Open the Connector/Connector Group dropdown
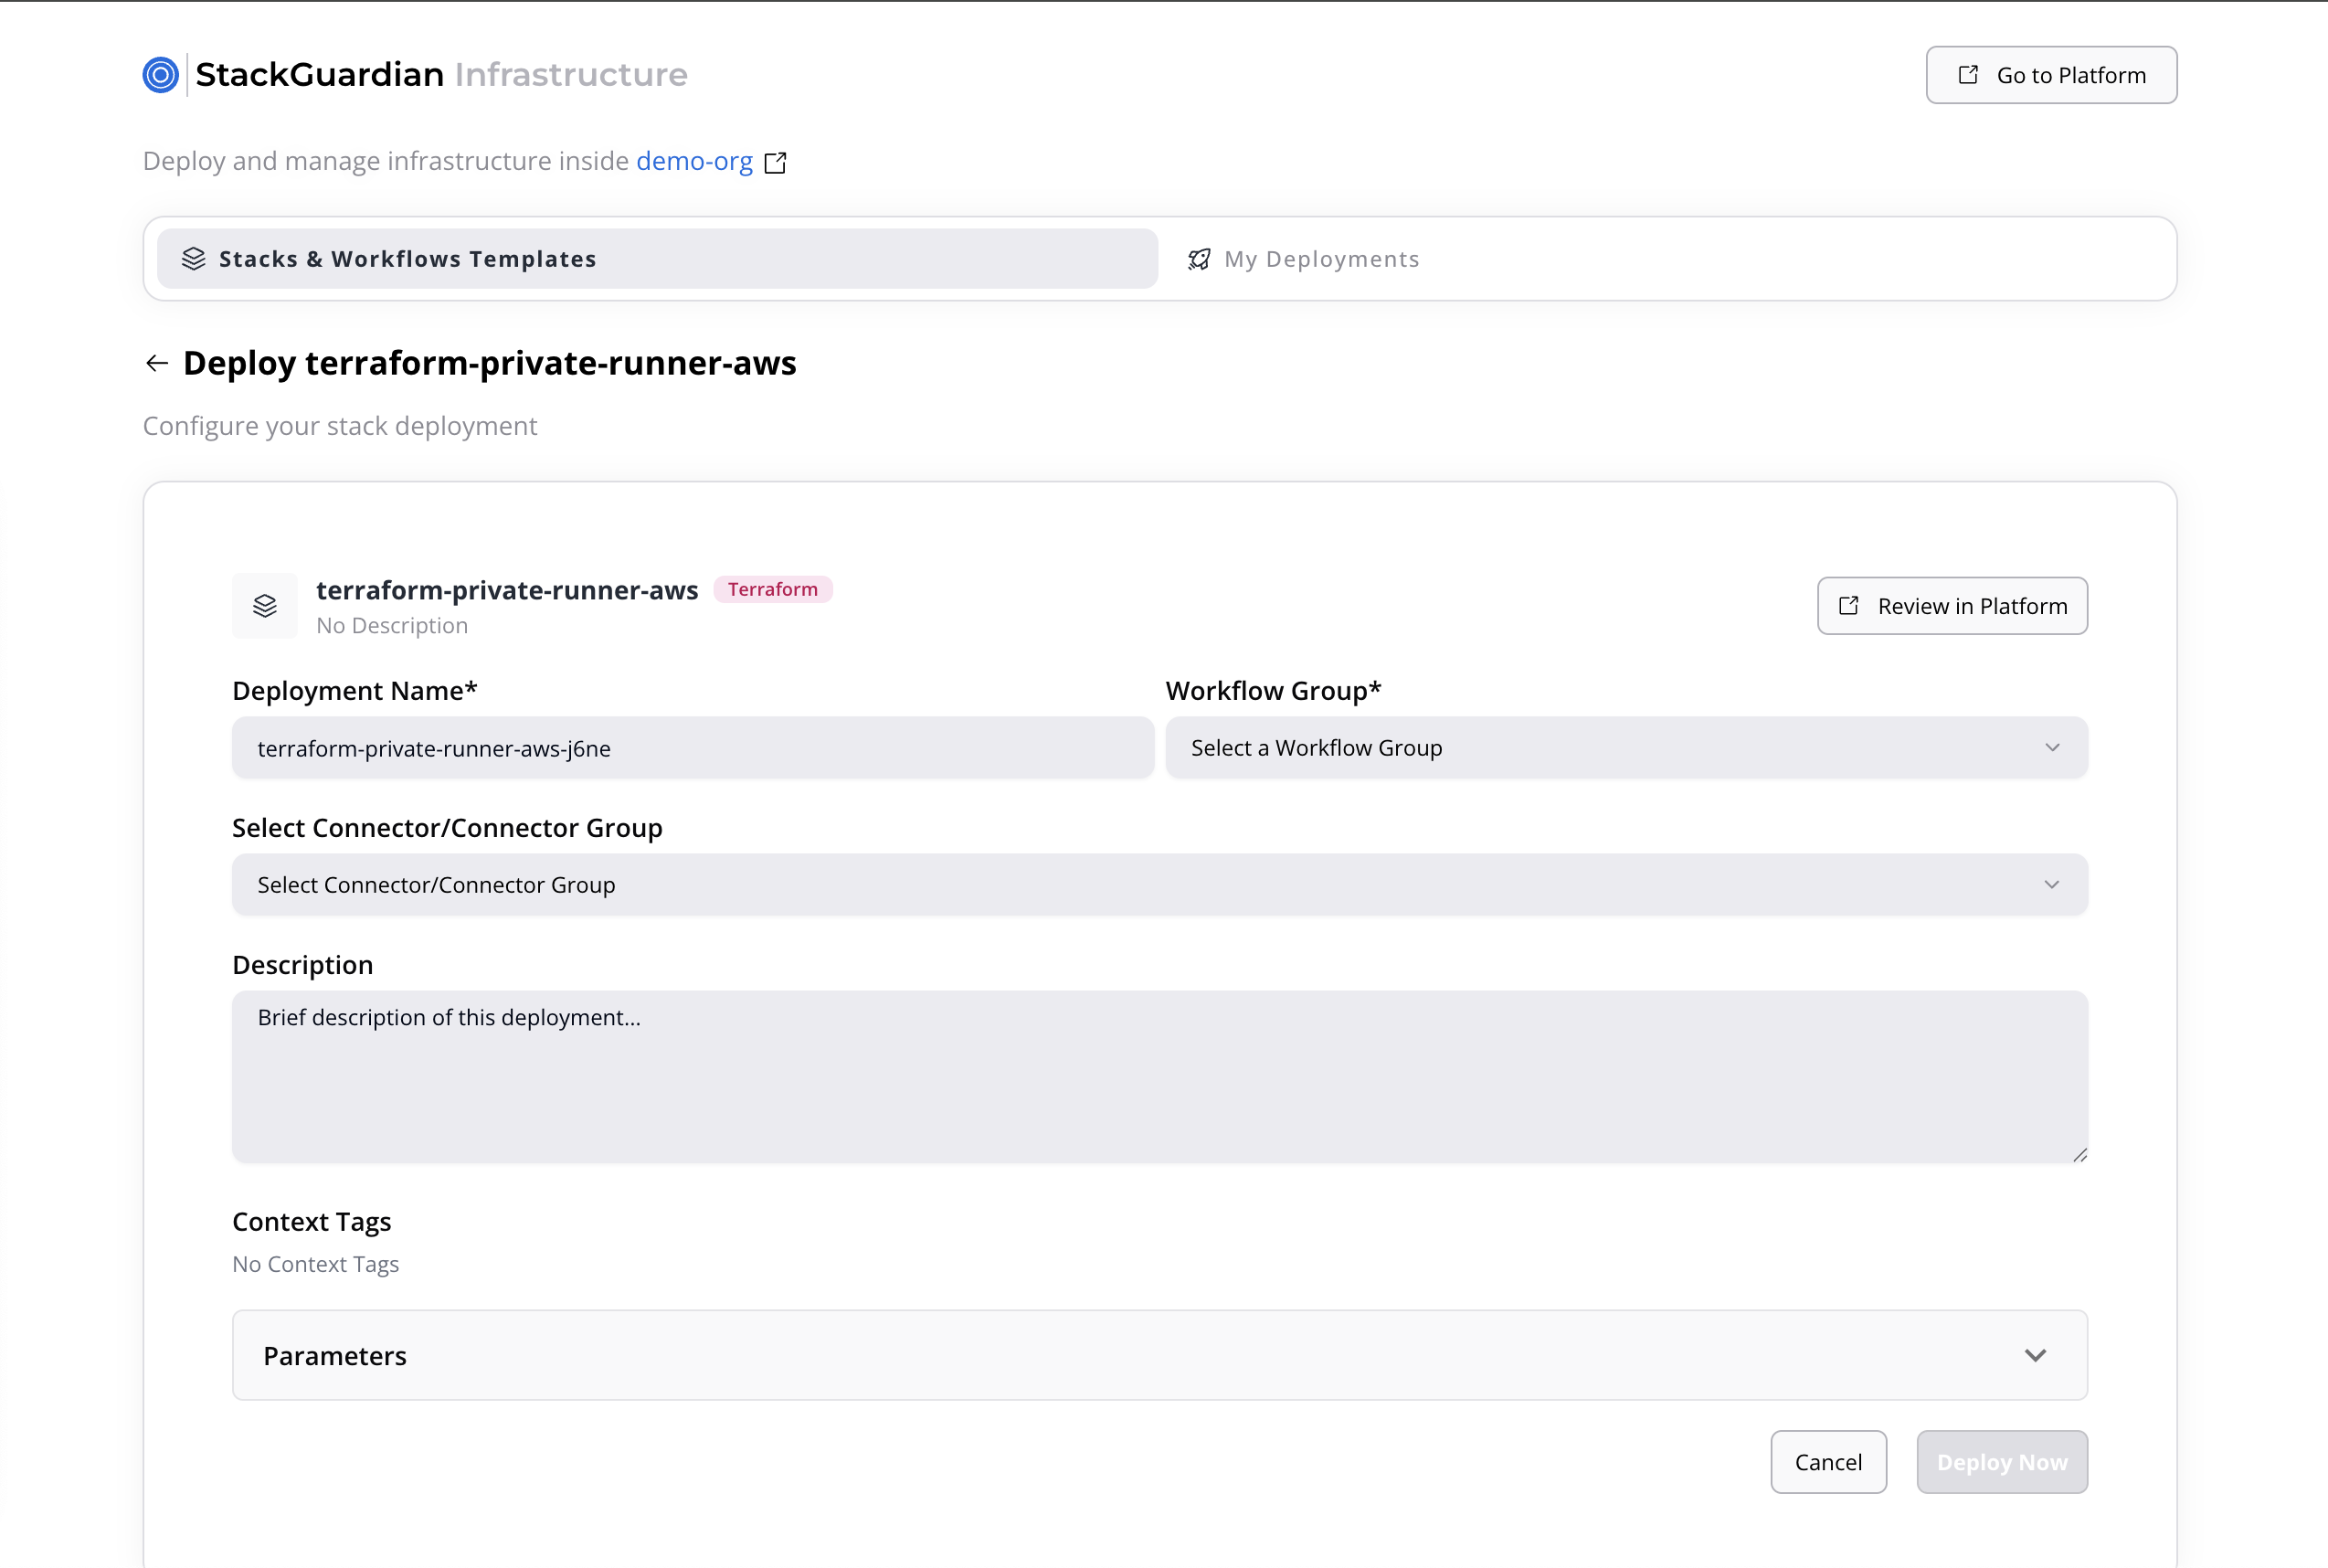Screen dimensions: 2328x1568 1160,885
